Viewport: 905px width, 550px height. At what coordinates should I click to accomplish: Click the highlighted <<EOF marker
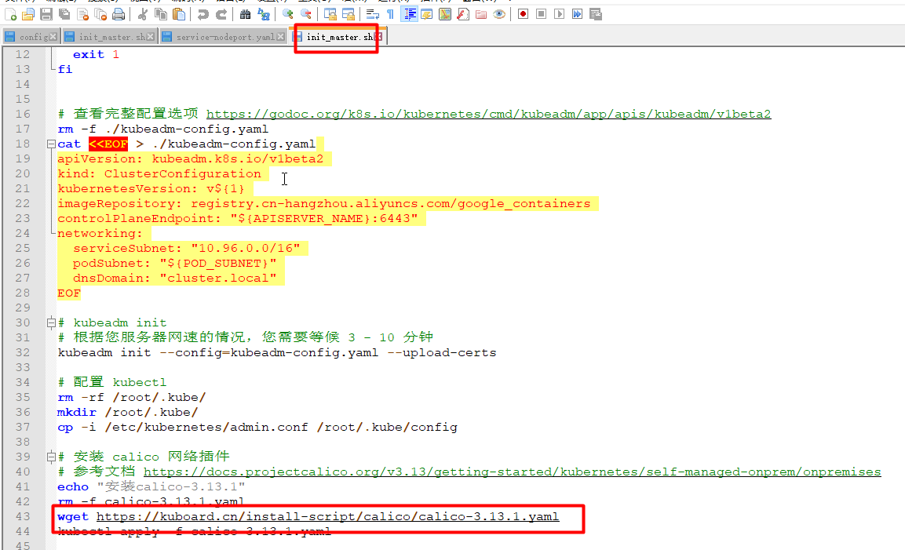point(108,144)
